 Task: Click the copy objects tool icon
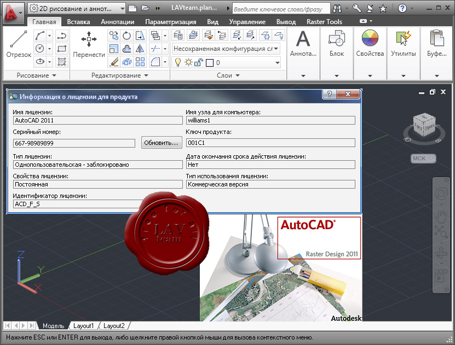pyautogui.click(x=114, y=36)
